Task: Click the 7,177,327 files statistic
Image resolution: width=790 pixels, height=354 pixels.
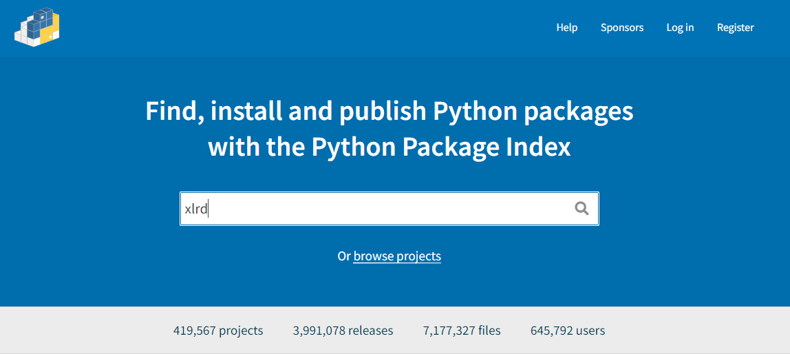Action: tap(462, 331)
